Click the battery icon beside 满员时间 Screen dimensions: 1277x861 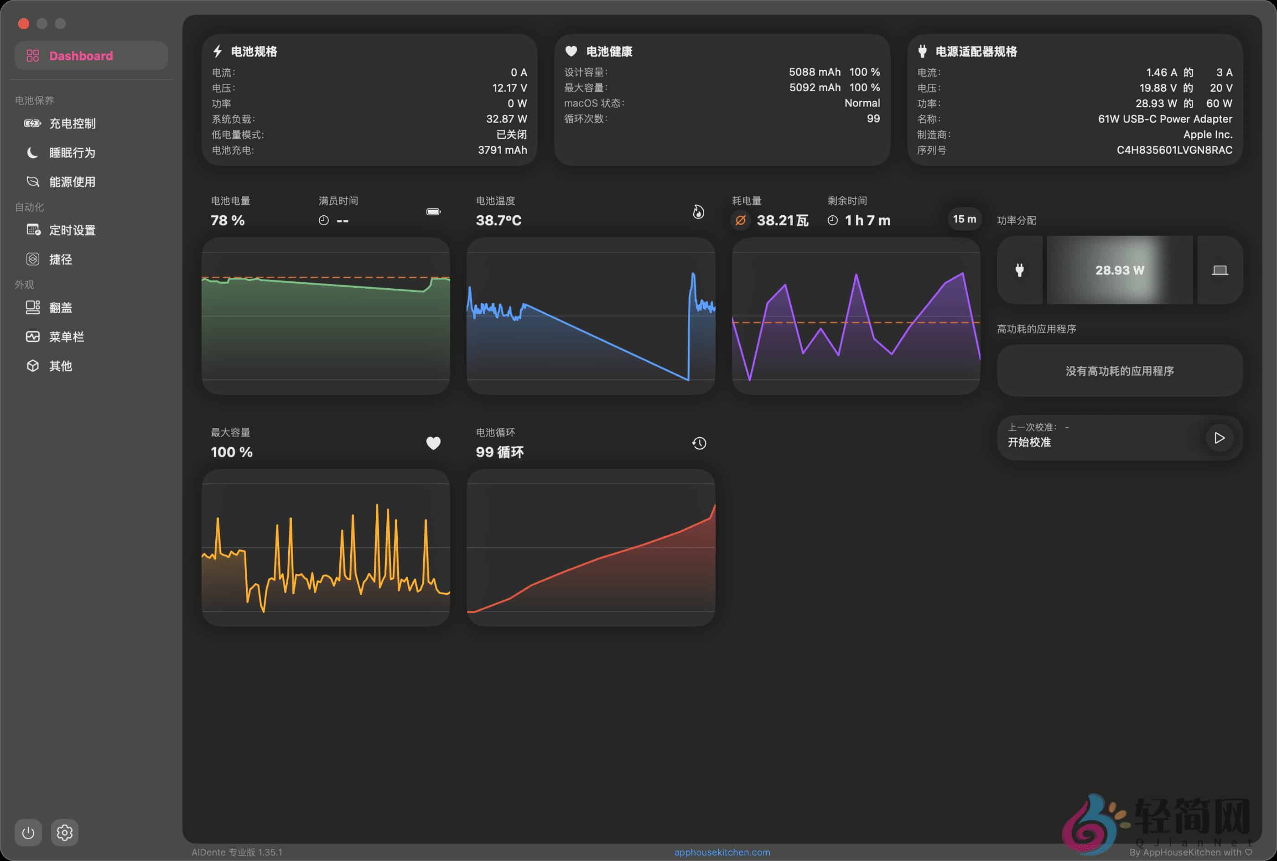click(x=433, y=212)
